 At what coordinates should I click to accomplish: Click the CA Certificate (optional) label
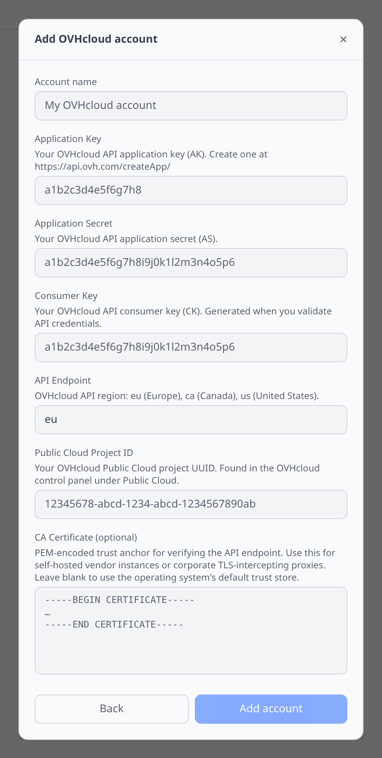click(x=86, y=538)
